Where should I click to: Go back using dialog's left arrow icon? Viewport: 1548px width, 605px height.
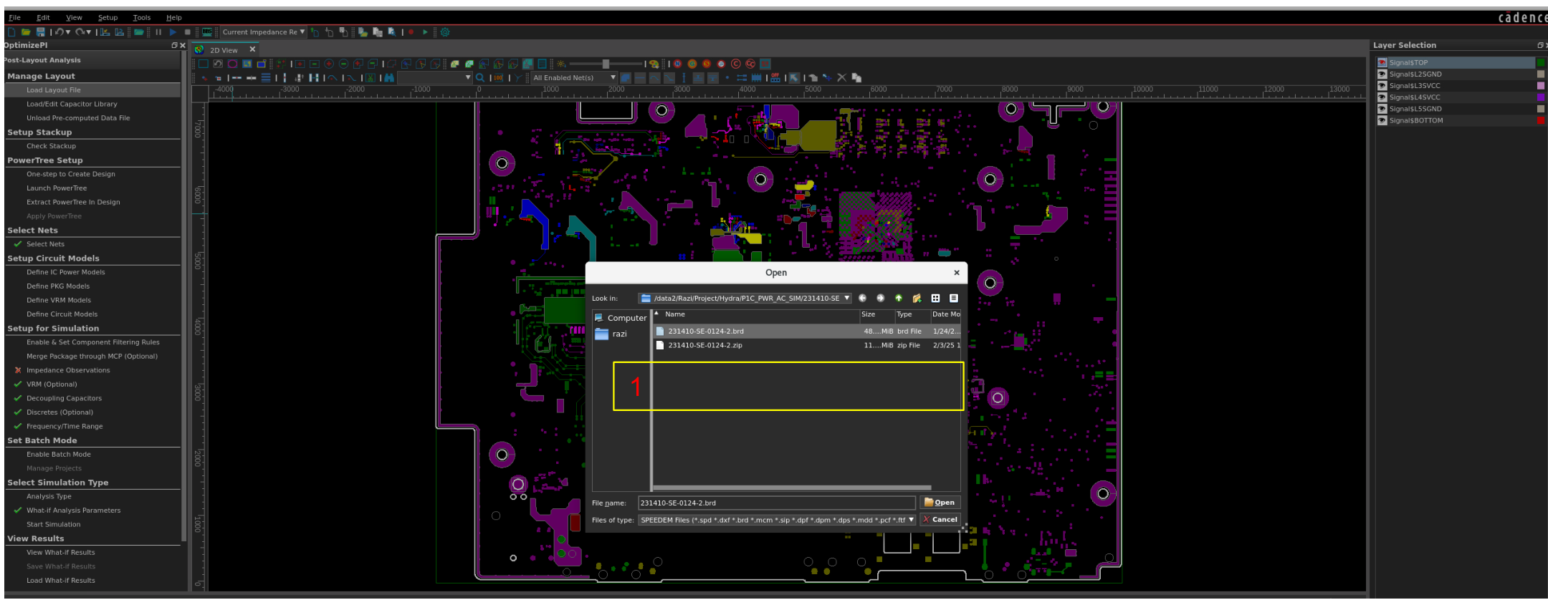tap(862, 298)
